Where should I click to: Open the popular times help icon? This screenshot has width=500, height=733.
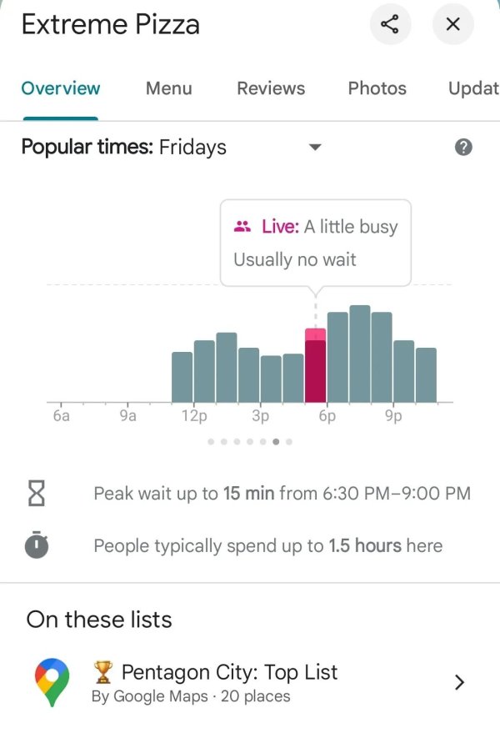[464, 148]
